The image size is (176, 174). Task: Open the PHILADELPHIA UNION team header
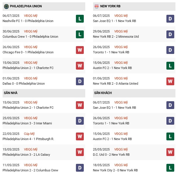click(x=26, y=6)
